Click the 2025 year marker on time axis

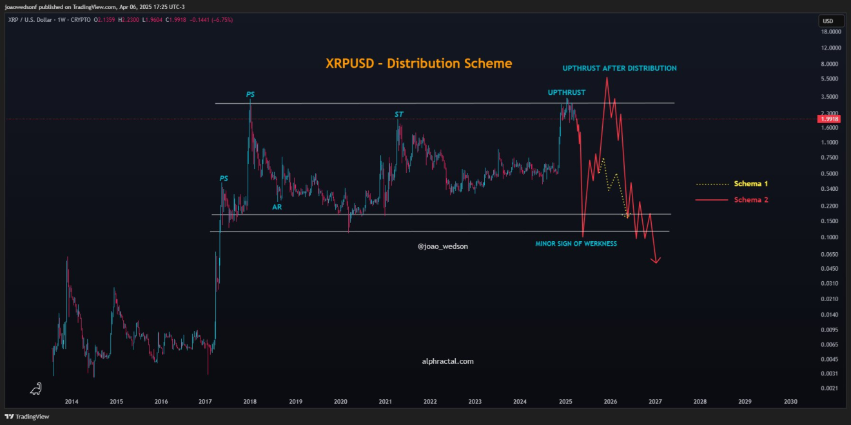click(565, 401)
